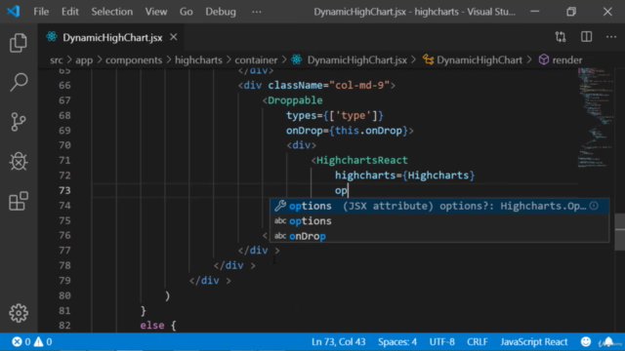The width and height of the screenshot is (625, 351).
Task: Select the DynamicHighChart.jsx editor tab
Action: [112, 37]
